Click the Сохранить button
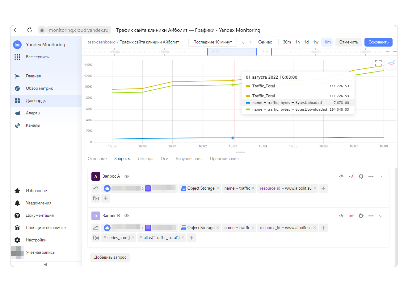The width and height of the screenshot is (408, 292). pos(378,42)
